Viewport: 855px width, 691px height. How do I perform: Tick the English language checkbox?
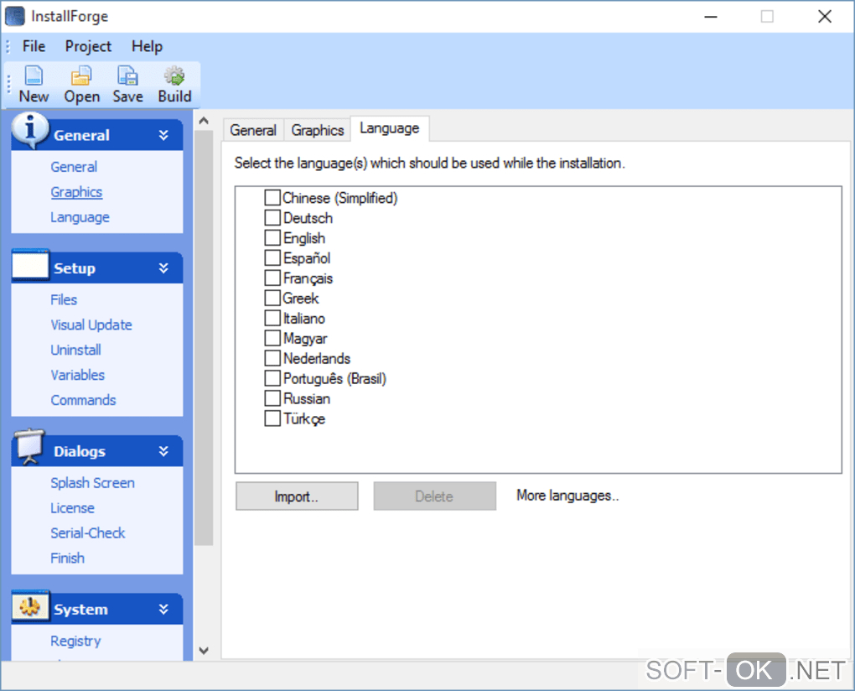coord(272,238)
